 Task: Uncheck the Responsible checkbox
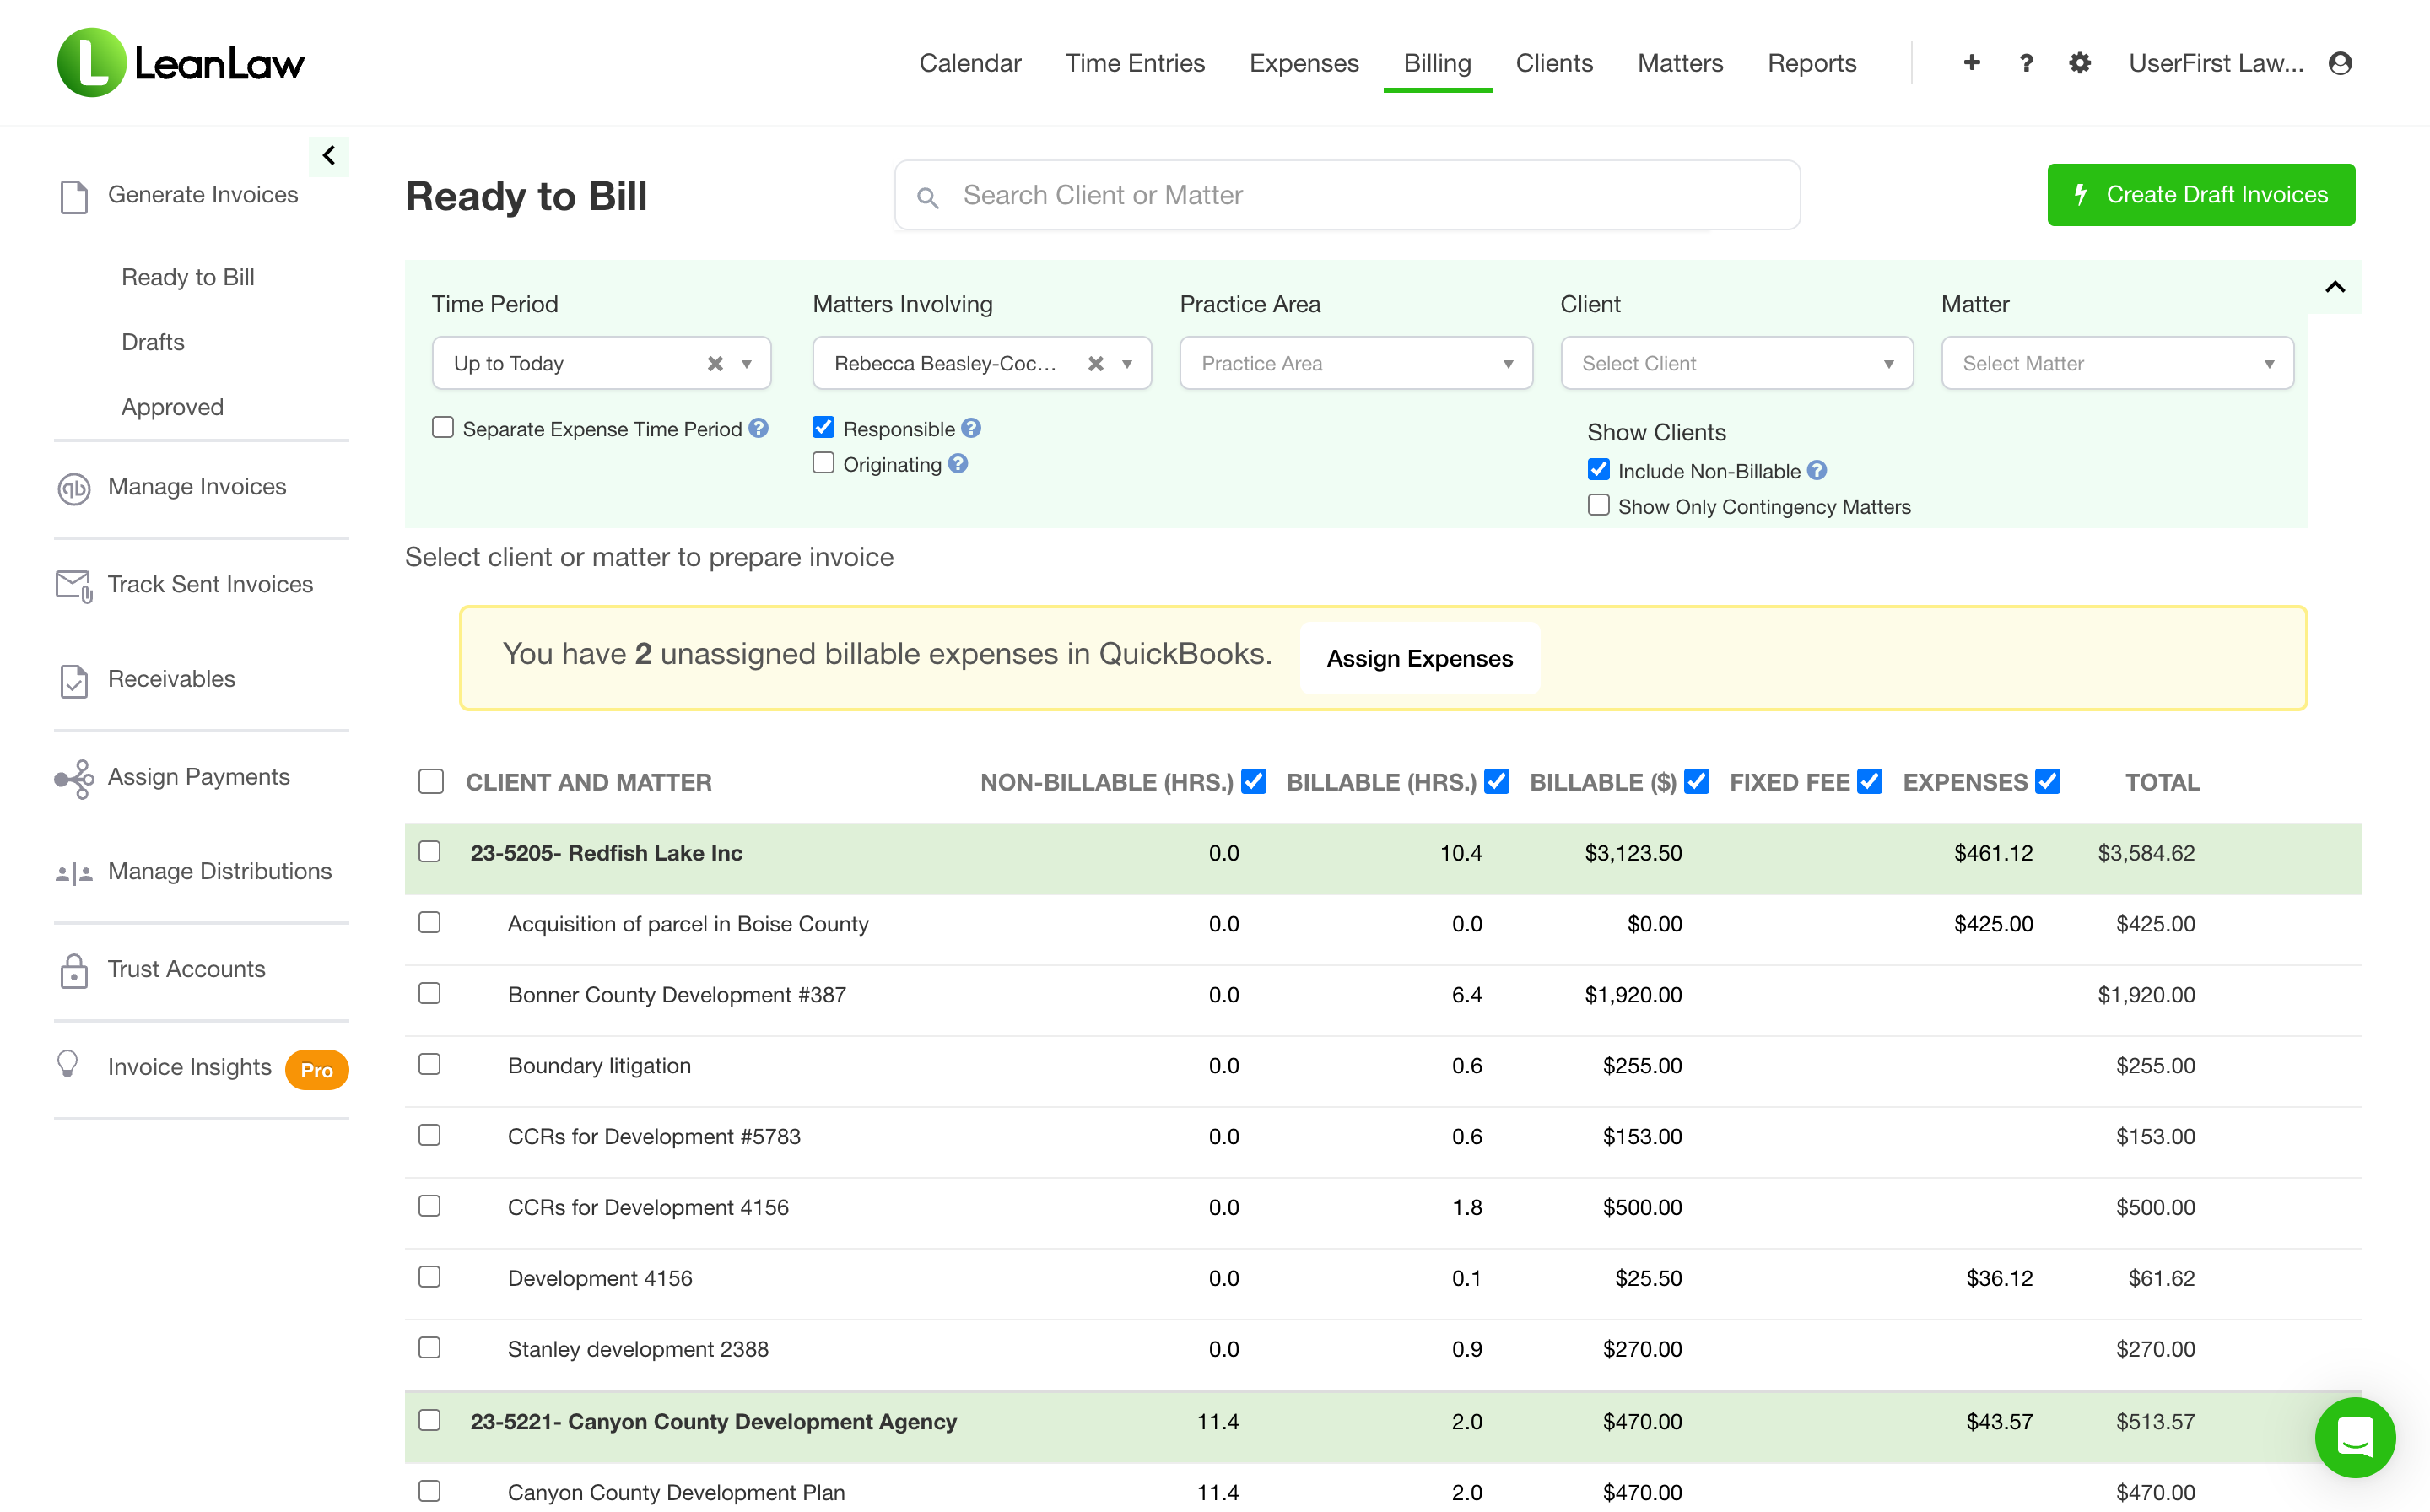point(823,428)
